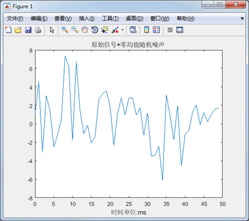Click the Hide Plot Tools icon
The height and width of the screenshot is (221, 249).
click(x=170, y=30)
